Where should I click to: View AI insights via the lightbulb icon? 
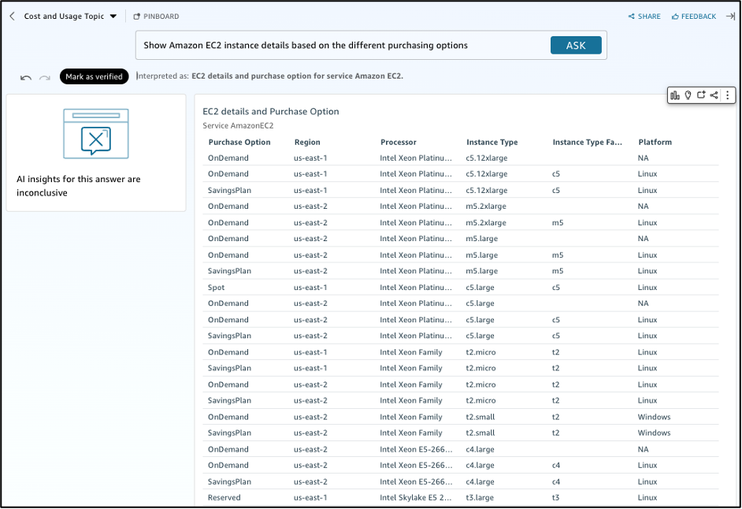[x=688, y=95]
